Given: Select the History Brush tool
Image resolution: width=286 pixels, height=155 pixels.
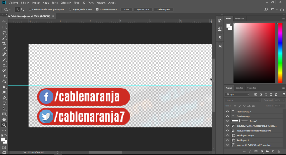Looking at the screenshot, I should click(4, 71).
